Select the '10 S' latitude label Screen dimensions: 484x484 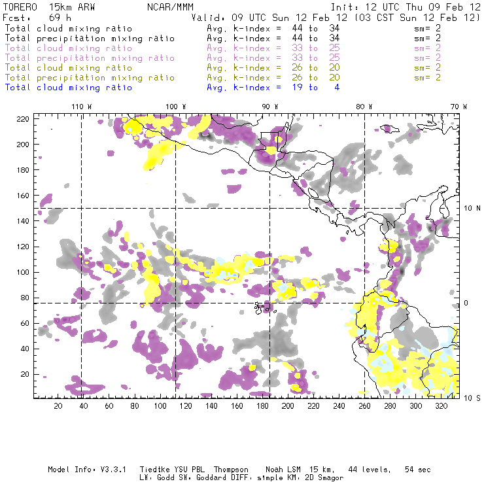[472, 398]
